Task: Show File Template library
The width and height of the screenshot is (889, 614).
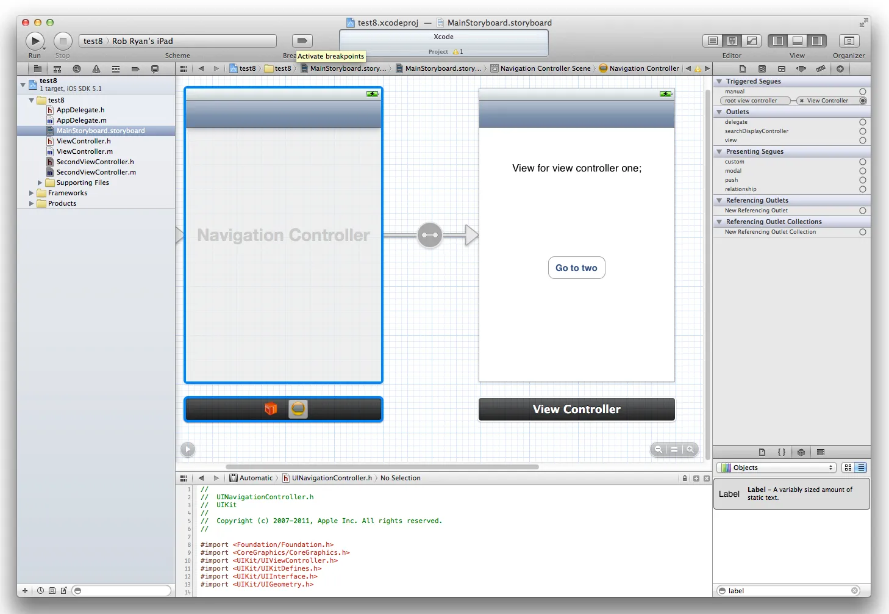Action: click(762, 452)
